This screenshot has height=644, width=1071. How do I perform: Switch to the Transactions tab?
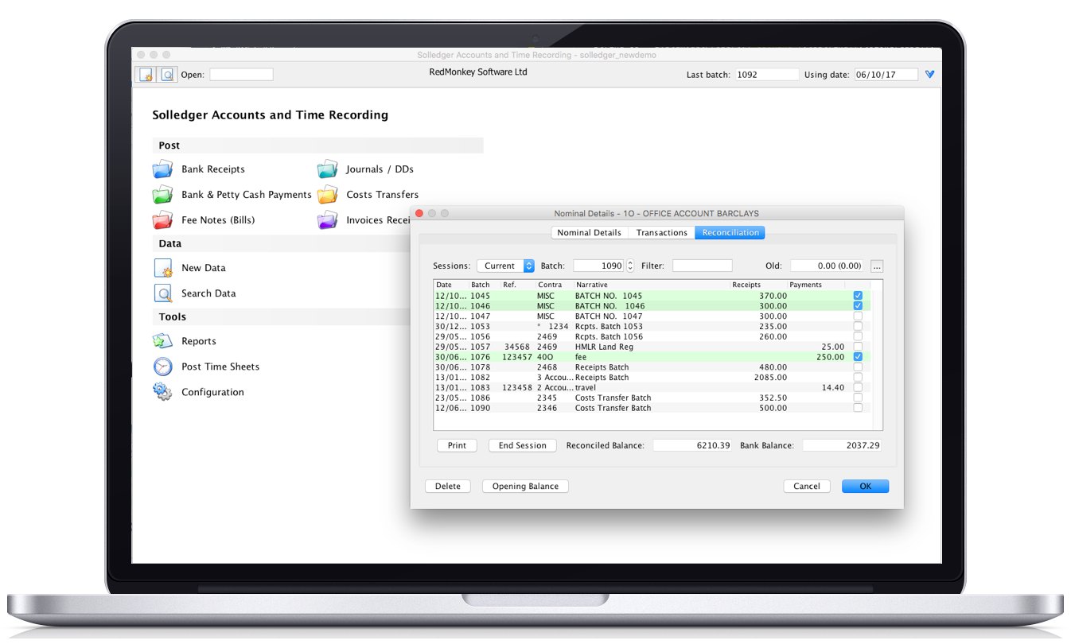[661, 233]
